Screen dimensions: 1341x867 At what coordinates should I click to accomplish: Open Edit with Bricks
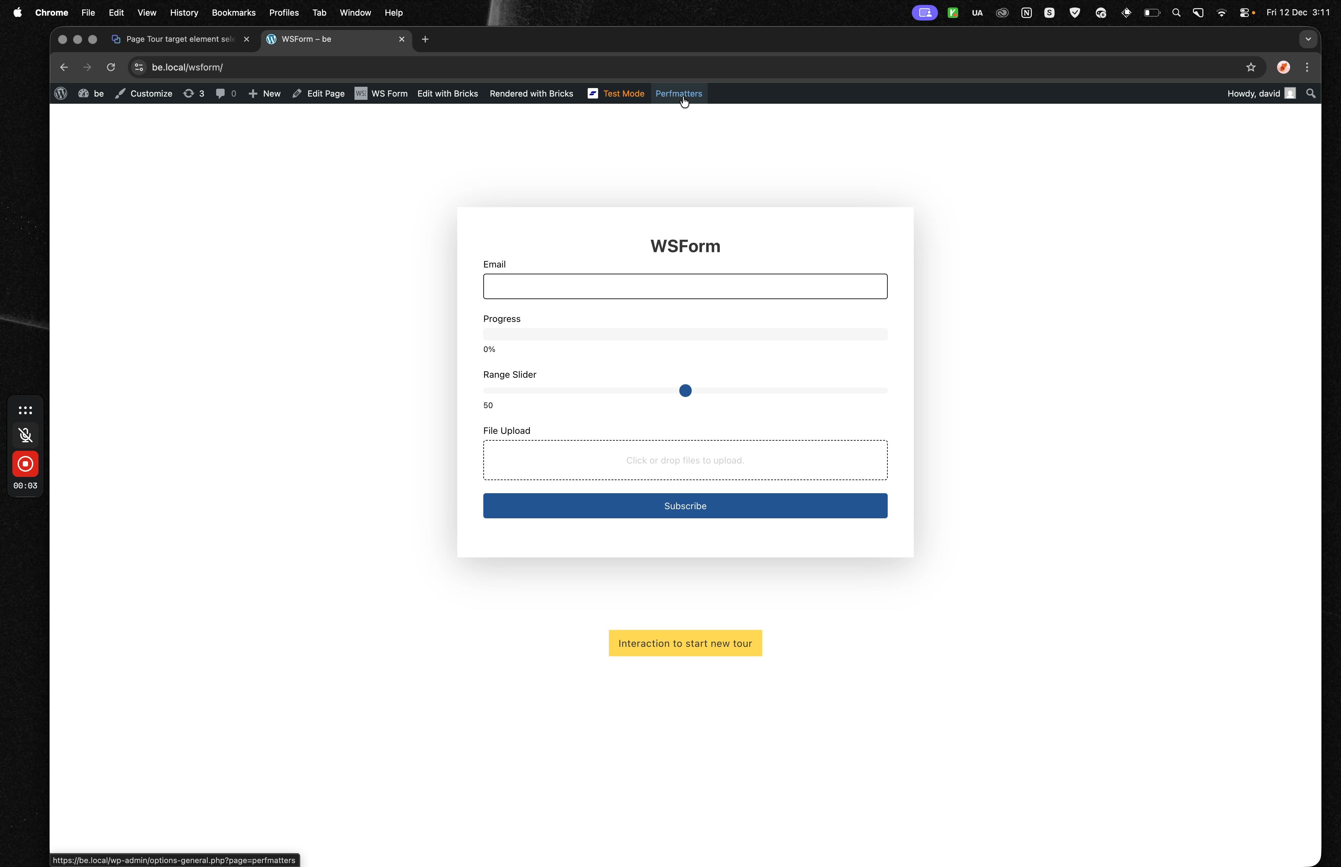click(447, 94)
